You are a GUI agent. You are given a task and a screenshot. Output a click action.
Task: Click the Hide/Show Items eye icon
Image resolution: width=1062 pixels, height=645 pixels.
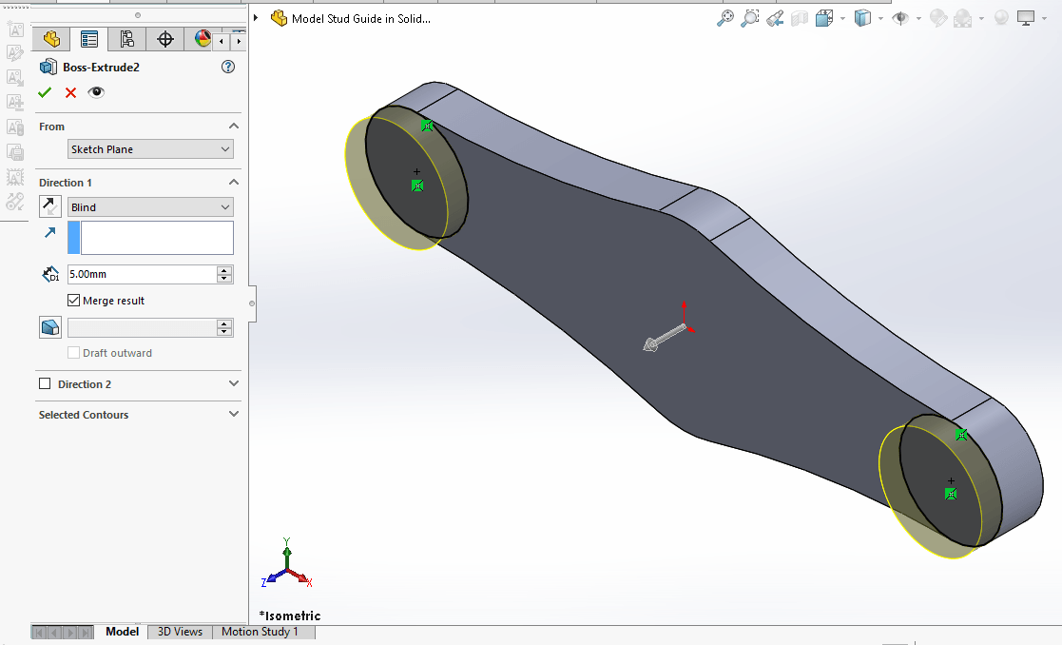pos(900,18)
